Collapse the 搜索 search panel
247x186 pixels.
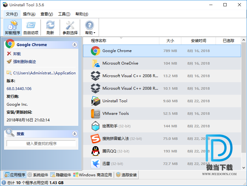pyautogui.click(x=75, y=134)
